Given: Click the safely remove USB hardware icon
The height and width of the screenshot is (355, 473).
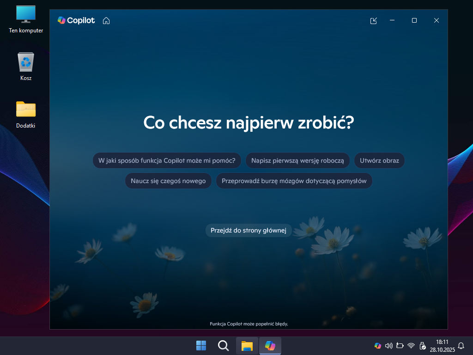Looking at the screenshot, I should 422,346.
